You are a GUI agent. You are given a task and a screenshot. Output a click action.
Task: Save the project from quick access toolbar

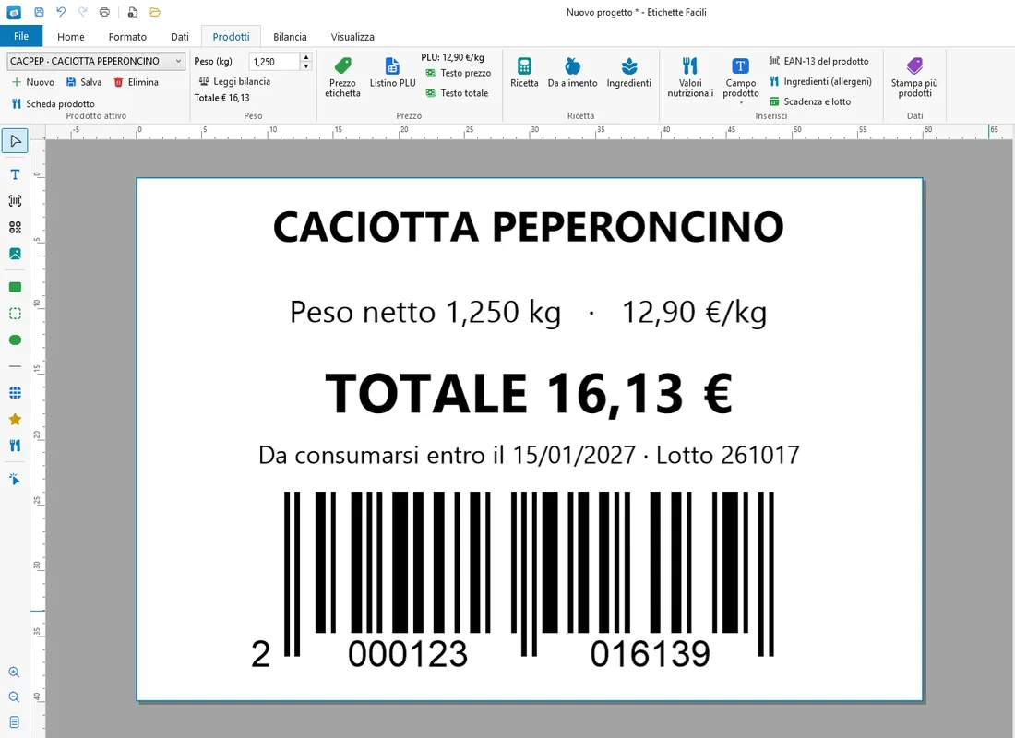[40, 12]
